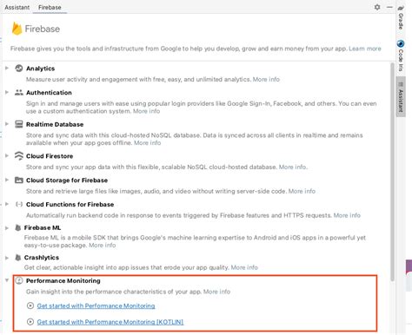Image resolution: width=412 pixels, height=335 pixels.
Task: Open More info link for Cloud Functions
Action: click(347, 215)
